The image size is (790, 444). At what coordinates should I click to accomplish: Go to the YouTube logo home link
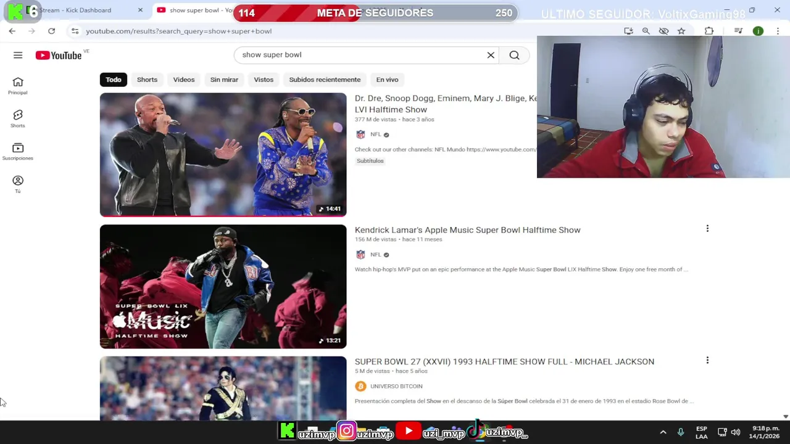coord(59,55)
